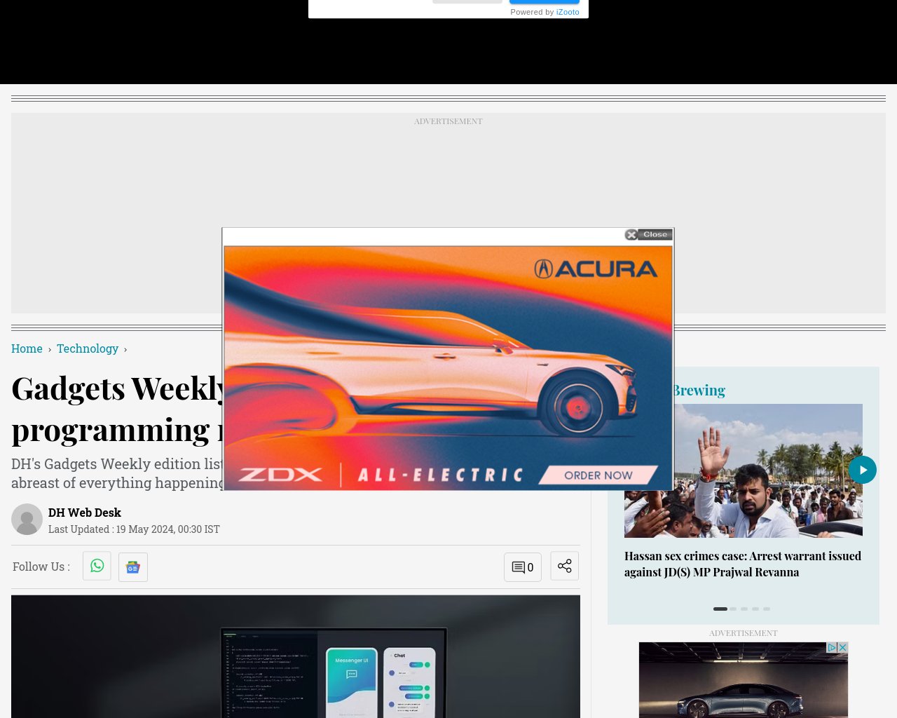This screenshot has width=897, height=718.
Task: Open the sidebar car advertisement image
Action: tap(744, 680)
